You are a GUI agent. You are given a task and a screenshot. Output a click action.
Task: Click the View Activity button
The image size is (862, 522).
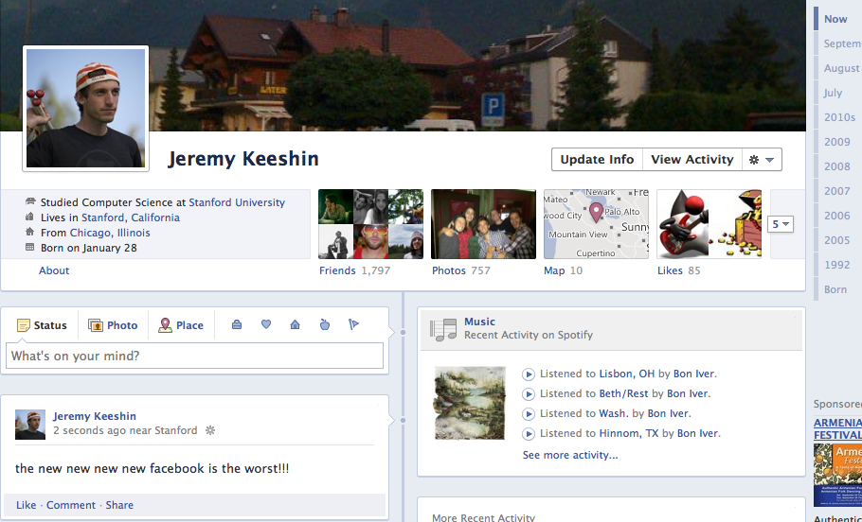[x=691, y=160]
